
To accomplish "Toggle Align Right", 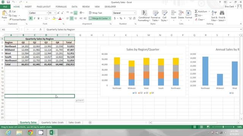I will click(76, 19).
